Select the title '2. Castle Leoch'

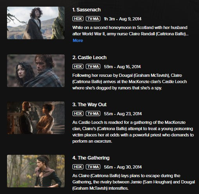tap(89, 58)
